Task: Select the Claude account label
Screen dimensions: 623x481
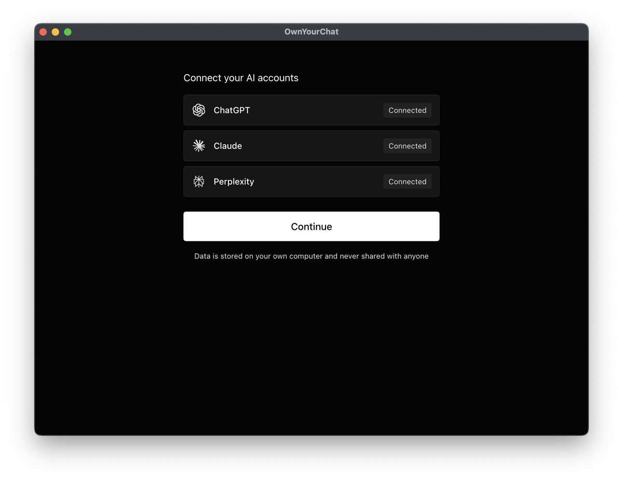Action: coord(228,146)
